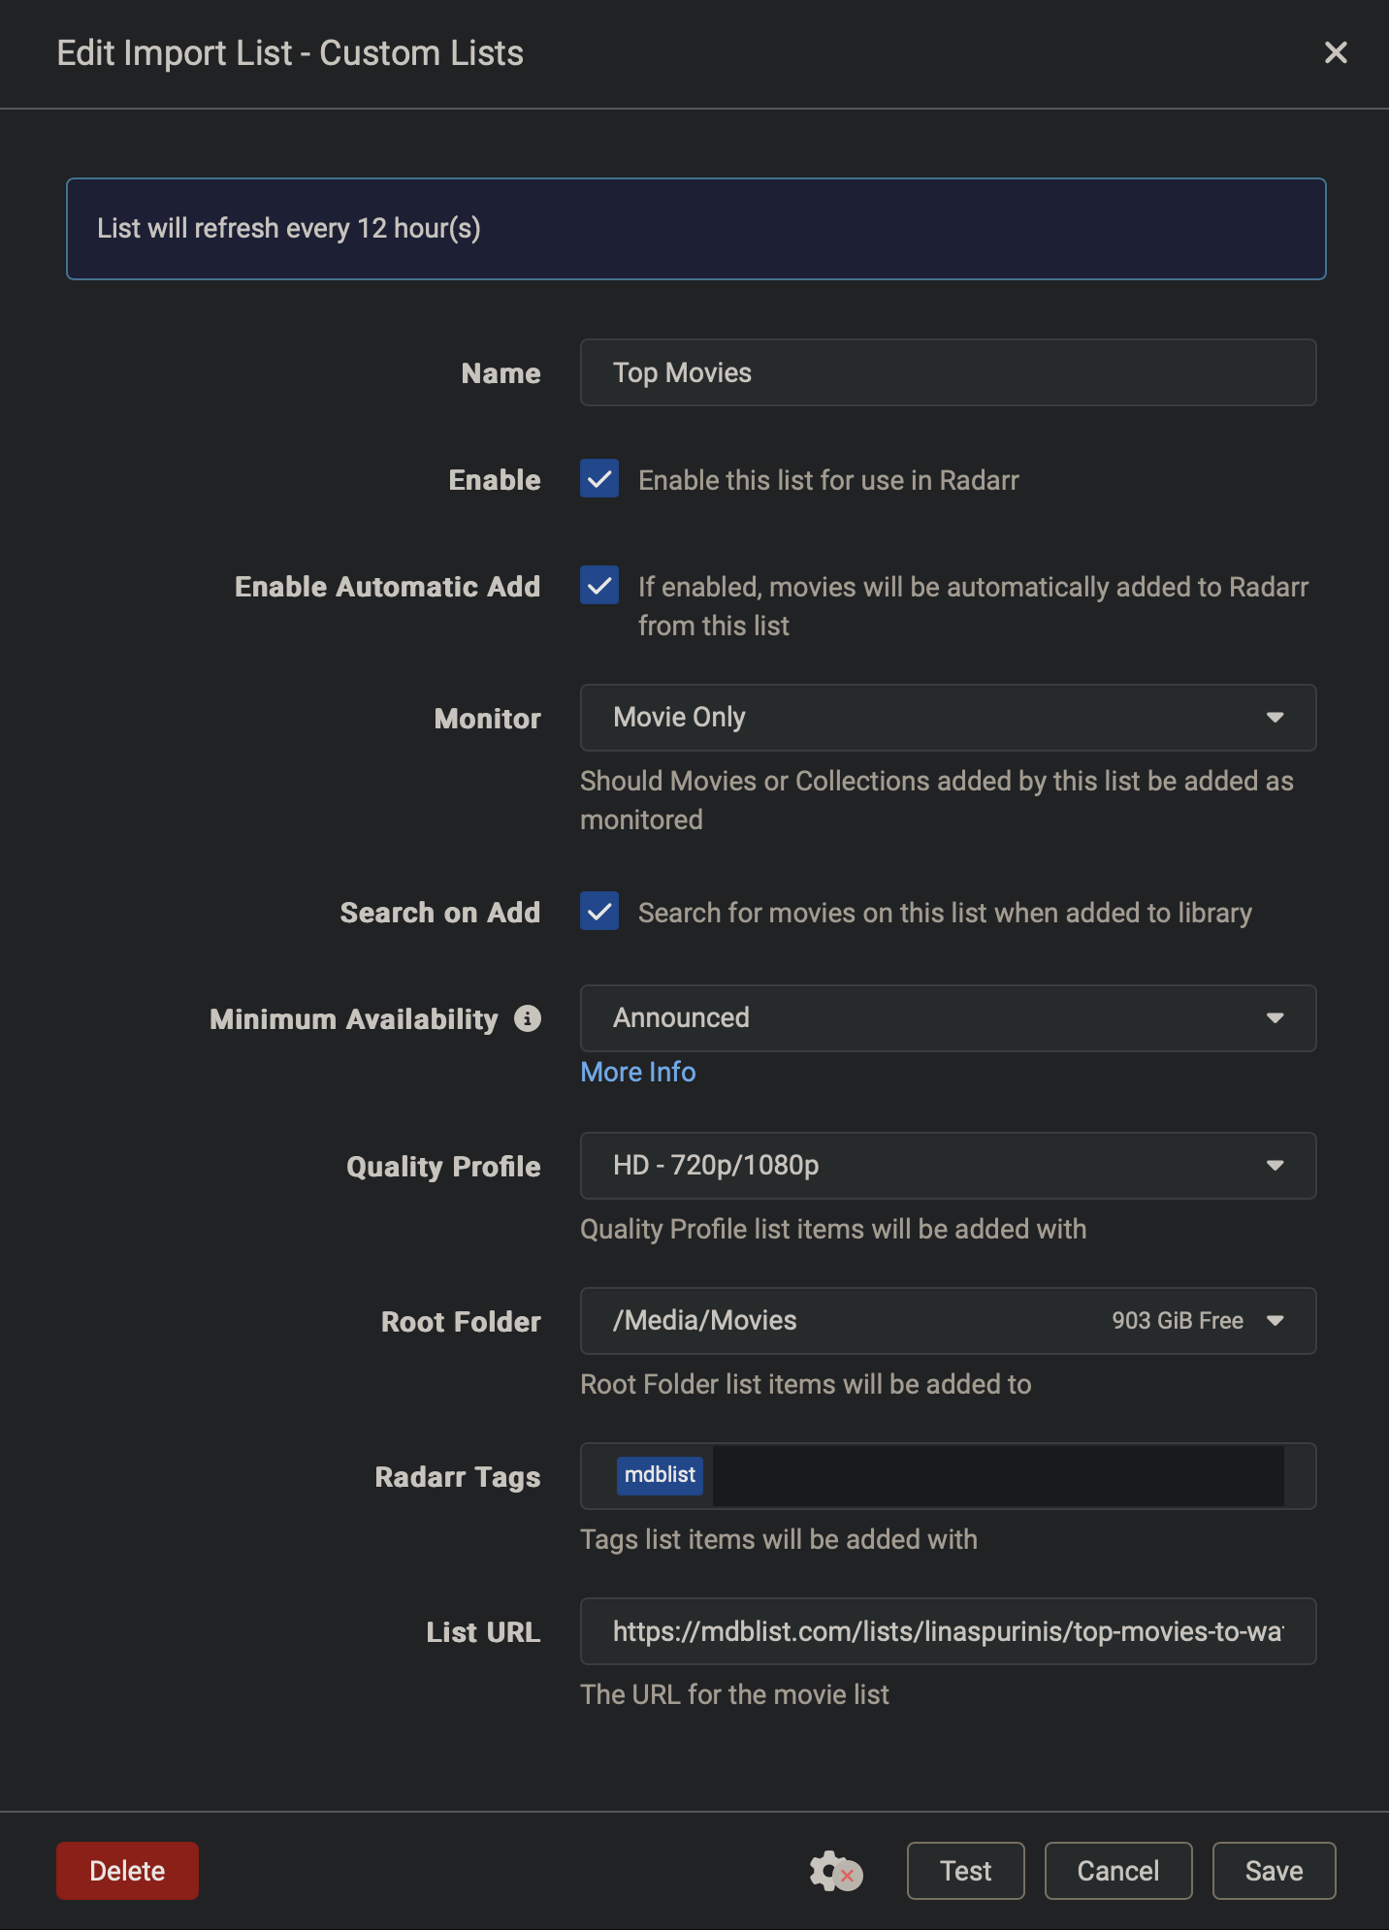
Task: Disable Enable Automatic Add
Action: coord(599,586)
